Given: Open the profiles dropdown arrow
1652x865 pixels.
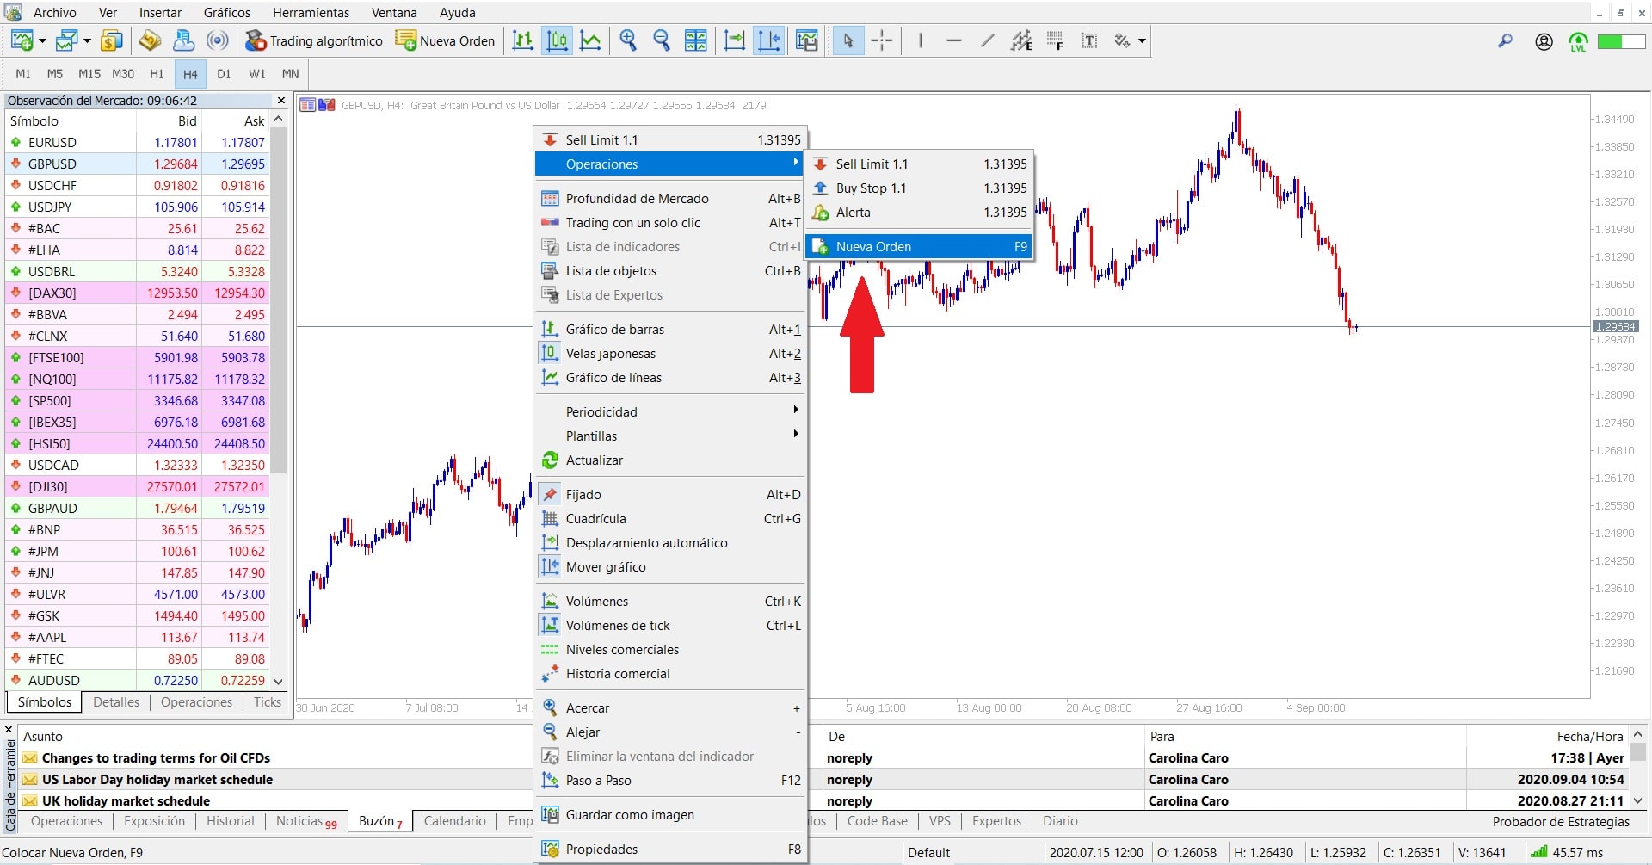Looking at the screenshot, I should coord(87,40).
